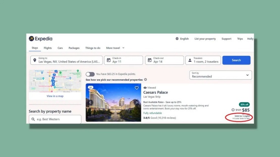Click the $85 price

pos(246,110)
